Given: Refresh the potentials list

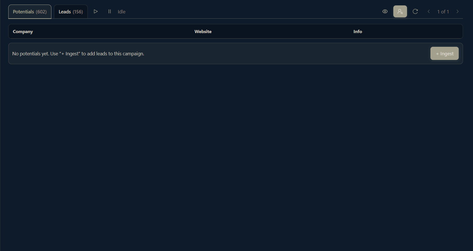Looking at the screenshot, I should (x=415, y=11).
